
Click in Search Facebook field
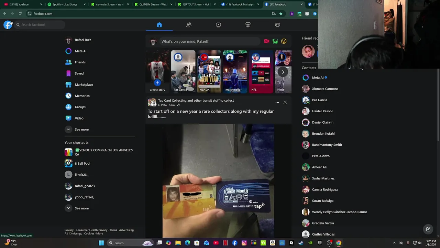tap(40, 25)
